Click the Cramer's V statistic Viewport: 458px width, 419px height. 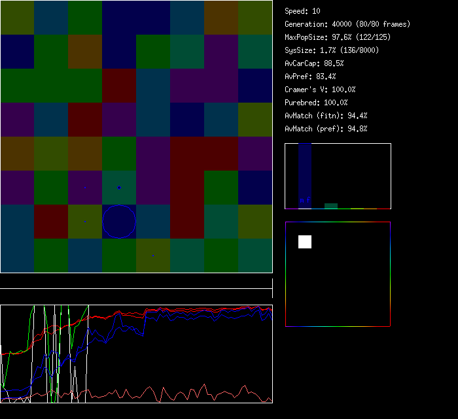coord(320,90)
